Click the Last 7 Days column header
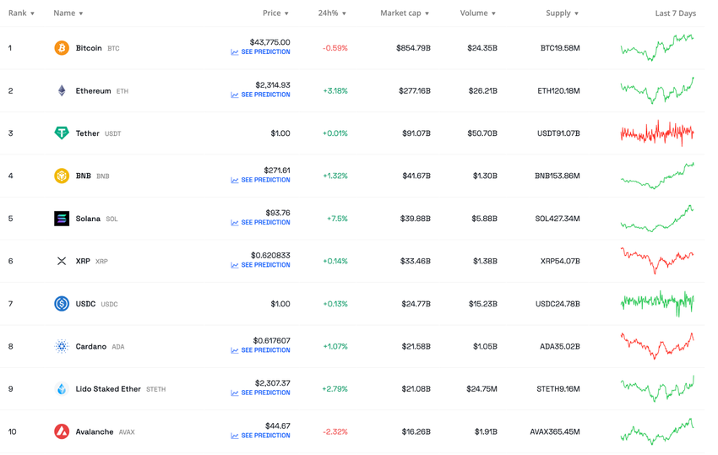The width and height of the screenshot is (718, 455). (676, 14)
